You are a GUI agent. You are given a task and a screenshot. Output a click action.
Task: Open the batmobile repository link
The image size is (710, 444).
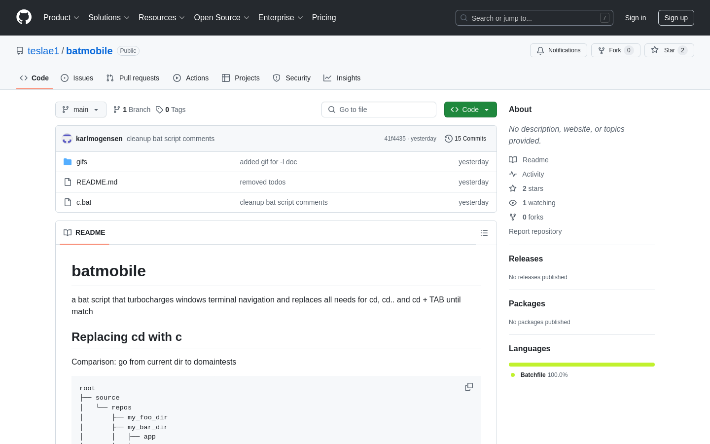[89, 51]
